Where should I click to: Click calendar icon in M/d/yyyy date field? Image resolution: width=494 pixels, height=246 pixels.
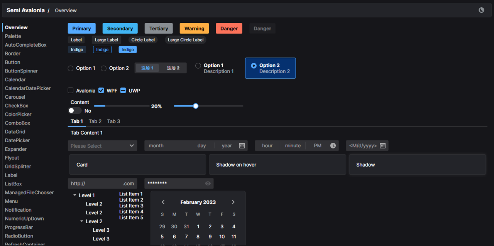coord(382,146)
